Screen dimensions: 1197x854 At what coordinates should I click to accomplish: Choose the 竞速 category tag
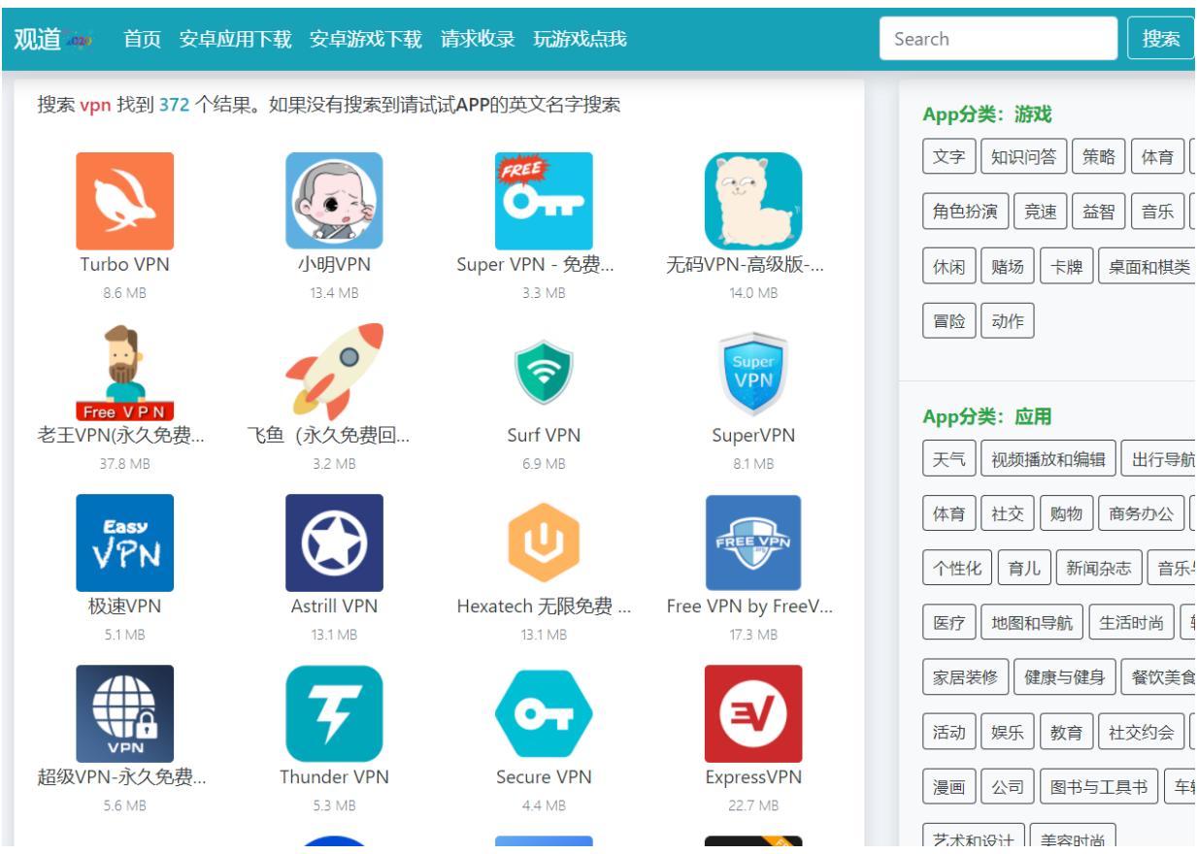point(1041,211)
